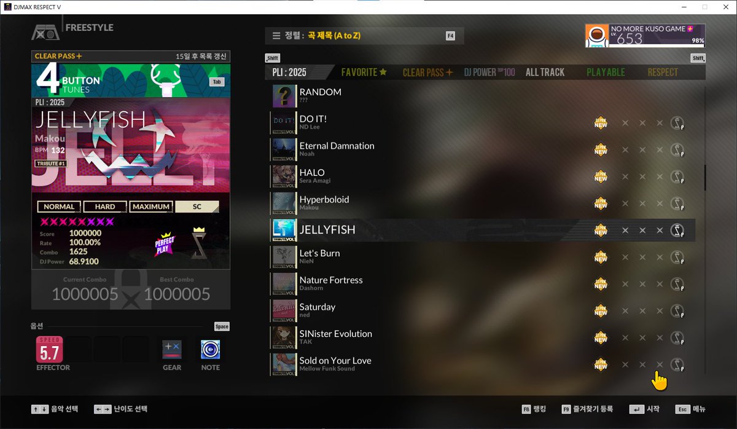Image resolution: width=737 pixels, height=429 pixels.
Task: Open the Esc menu button
Action: [690, 409]
